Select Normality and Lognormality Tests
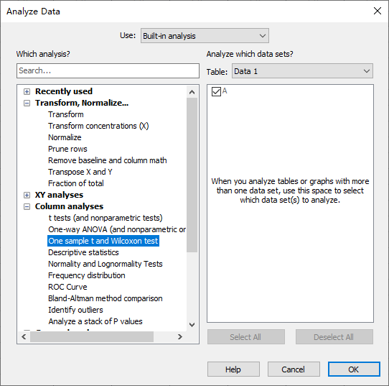389x386 pixels. pos(106,264)
